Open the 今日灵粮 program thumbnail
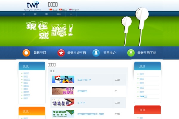This screenshot has width=179, height=119. coord(63,79)
